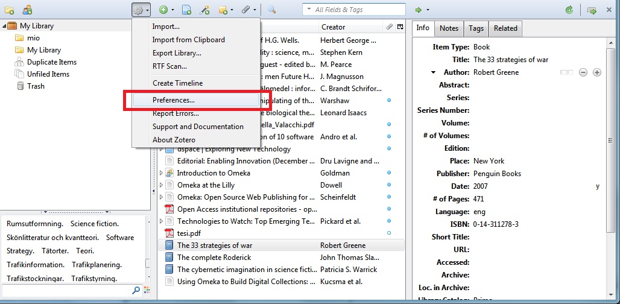The height and width of the screenshot is (304, 620).
Task: Click the green New Item plus icon
Action: point(163,10)
